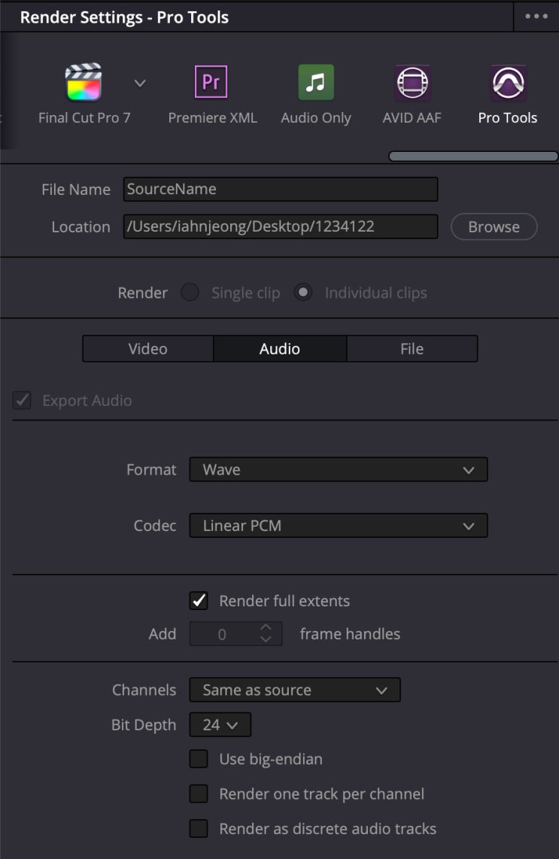Toggle the Render full extents checkbox

(199, 601)
